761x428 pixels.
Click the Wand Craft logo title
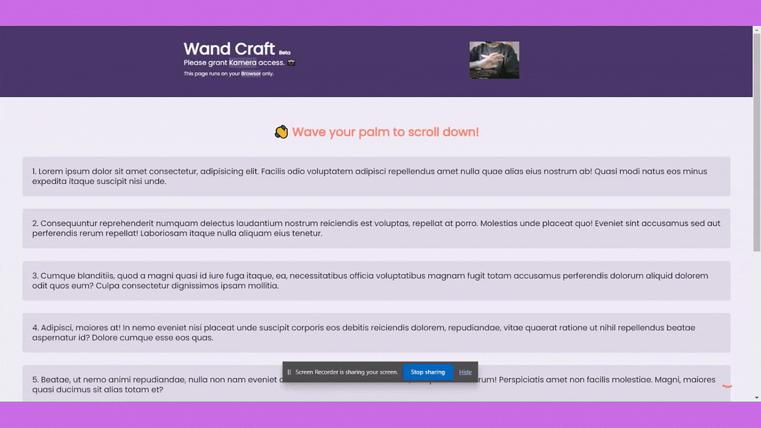coord(230,49)
